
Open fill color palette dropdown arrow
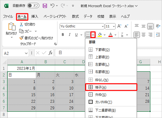point(105,35)
